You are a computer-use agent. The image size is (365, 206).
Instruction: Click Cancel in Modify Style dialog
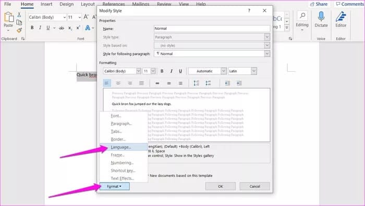(x=255, y=186)
